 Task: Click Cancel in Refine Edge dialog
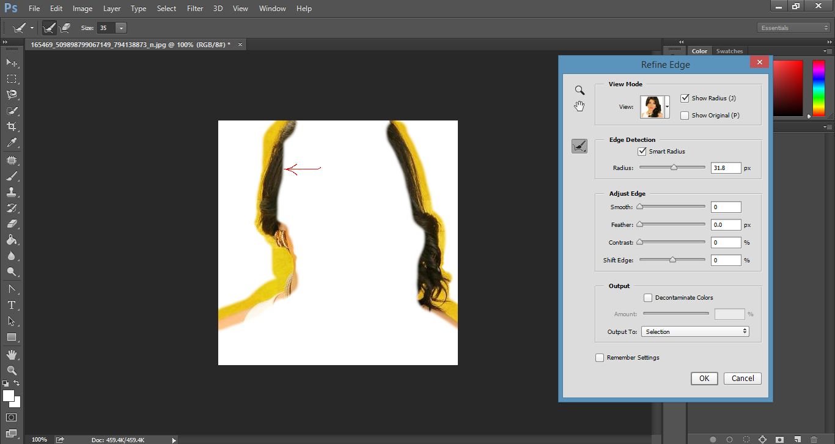click(x=743, y=378)
